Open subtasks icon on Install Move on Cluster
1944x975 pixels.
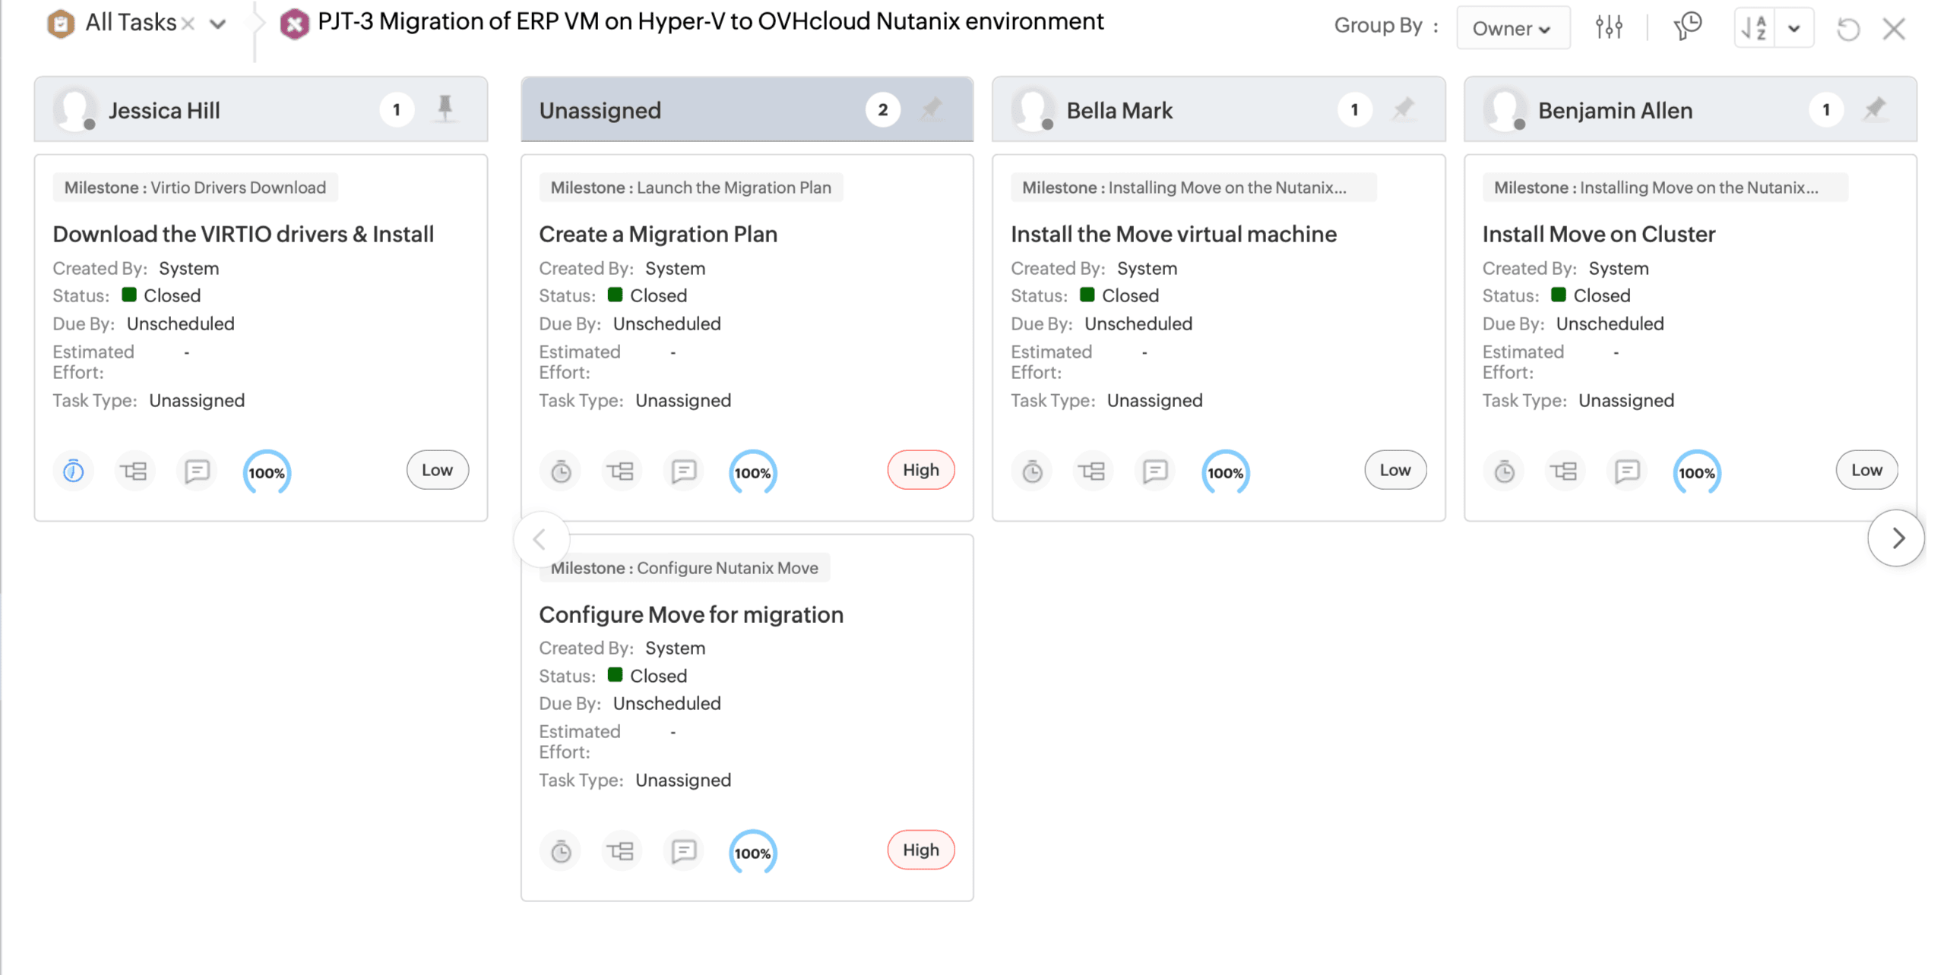[x=1564, y=472]
